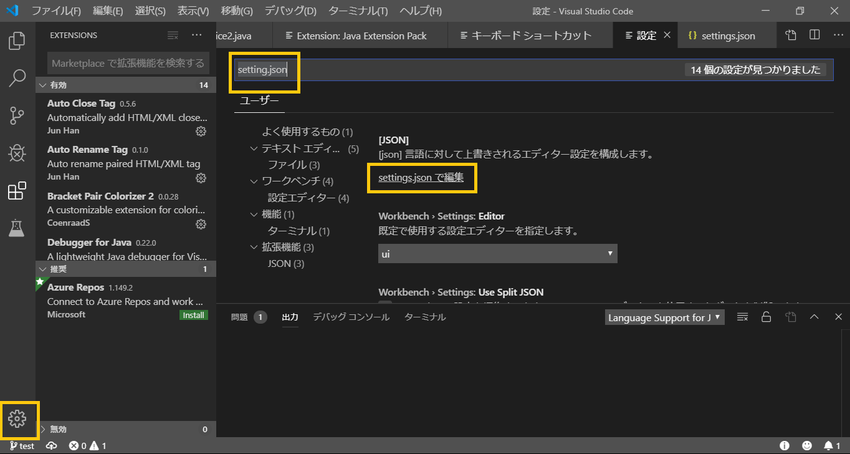Screen dimensions: 850x454
Task: Click the settings.json で編集 link
Action: [x=422, y=178]
